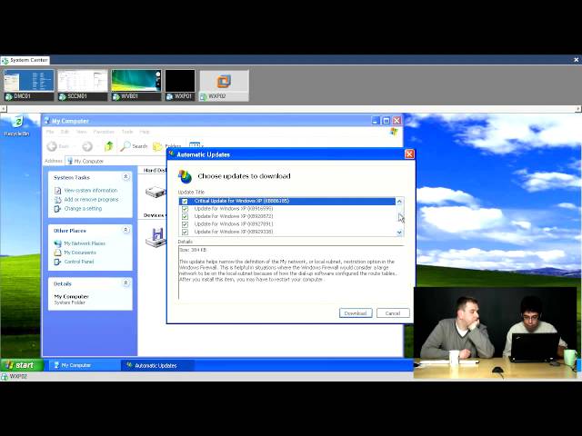
Task: Click the Windows start button
Action: [22, 365]
